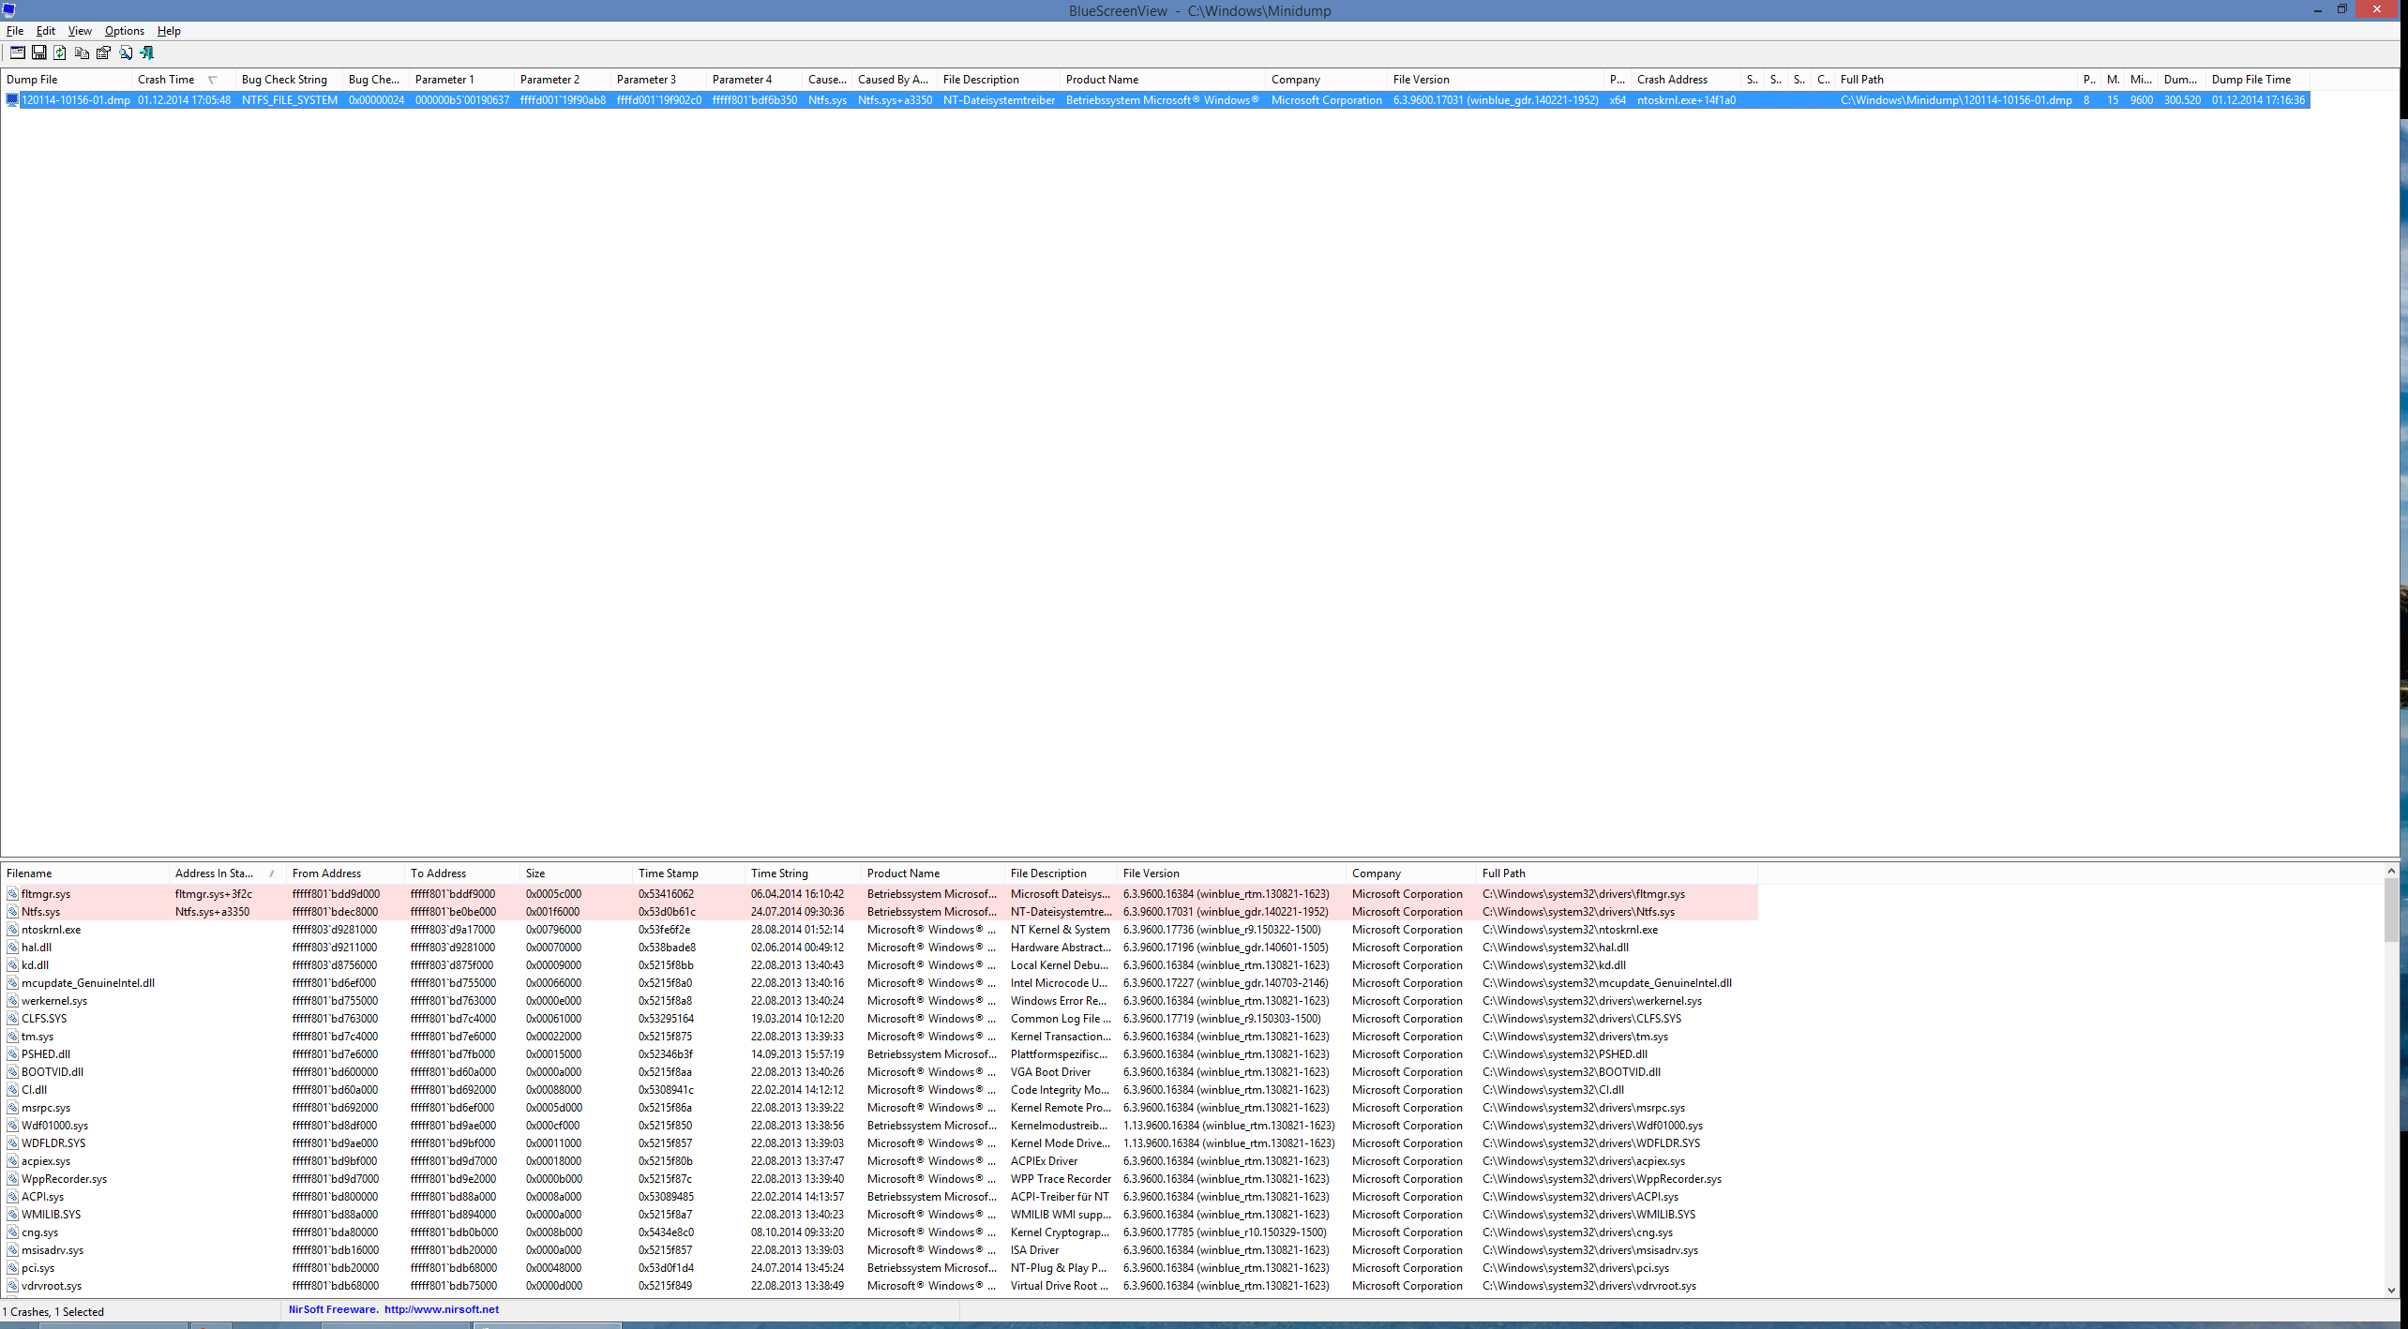This screenshot has width=2408, height=1329.
Task: Sort the upper pane by the Bug Check String header
Action: (x=284, y=80)
